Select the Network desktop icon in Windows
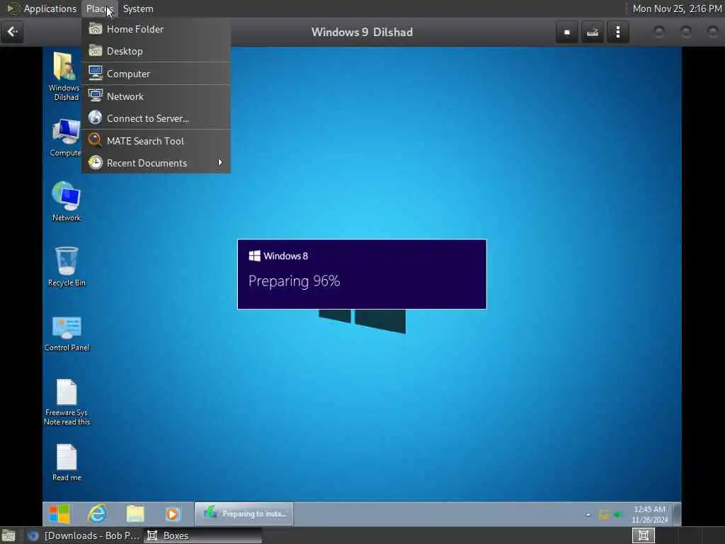The image size is (725, 544). [66, 201]
